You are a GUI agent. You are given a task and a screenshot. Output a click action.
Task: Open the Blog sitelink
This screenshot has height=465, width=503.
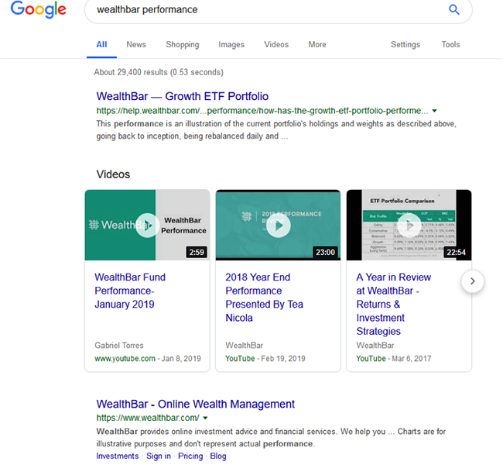point(218,456)
